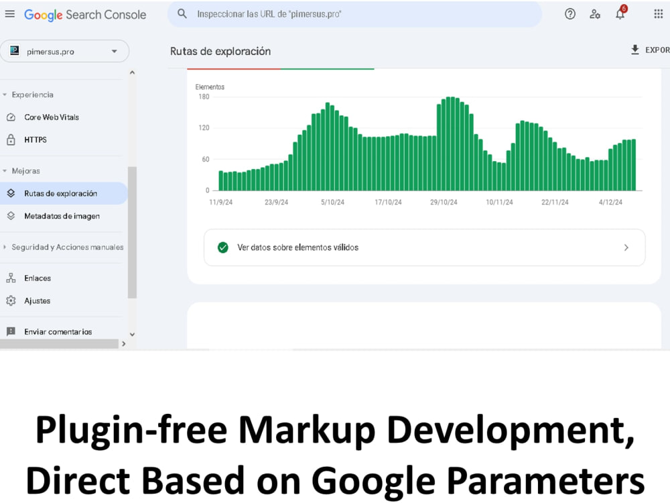Click the 11/9/24 date label
Image resolution: width=670 pixels, height=503 pixels.
click(x=221, y=202)
